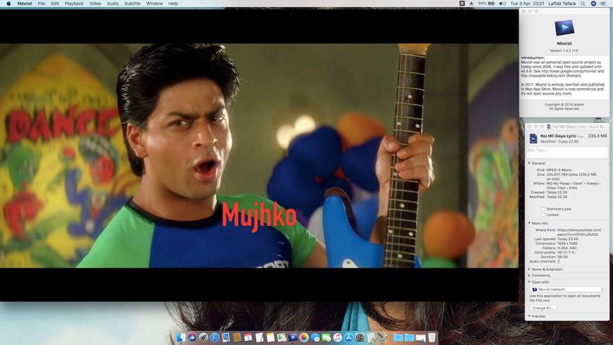Click the Movist version 1.4.2 text
This screenshot has height=345, width=613.
pos(564,50)
